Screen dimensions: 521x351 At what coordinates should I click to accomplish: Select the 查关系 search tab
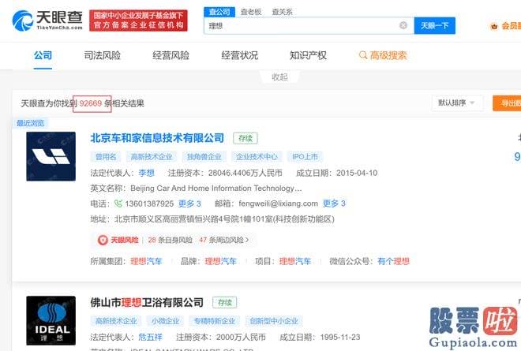(x=282, y=12)
